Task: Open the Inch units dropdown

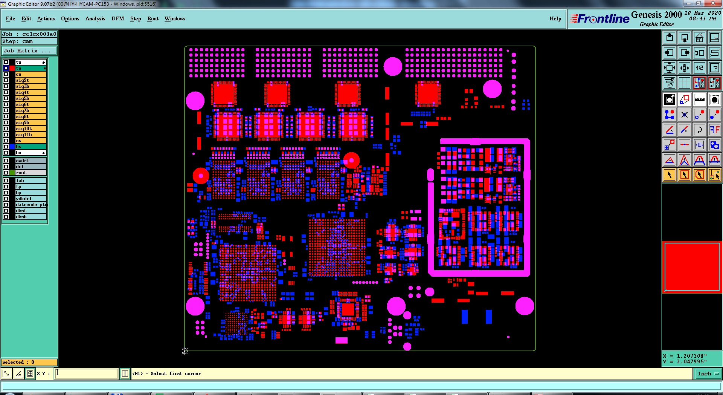Action: click(x=708, y=374)
